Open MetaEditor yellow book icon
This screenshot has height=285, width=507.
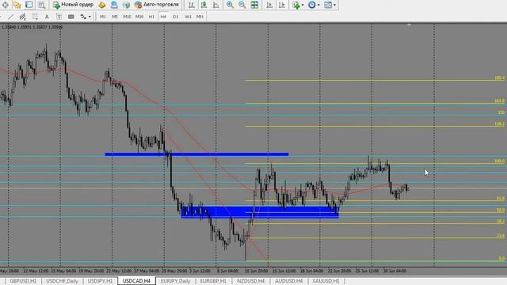click(102, 5)
